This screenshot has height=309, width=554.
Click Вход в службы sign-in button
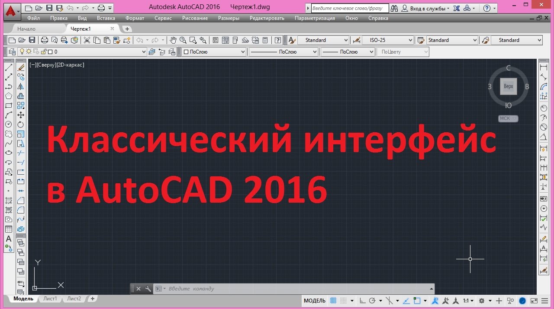click(x=426, y=8)
